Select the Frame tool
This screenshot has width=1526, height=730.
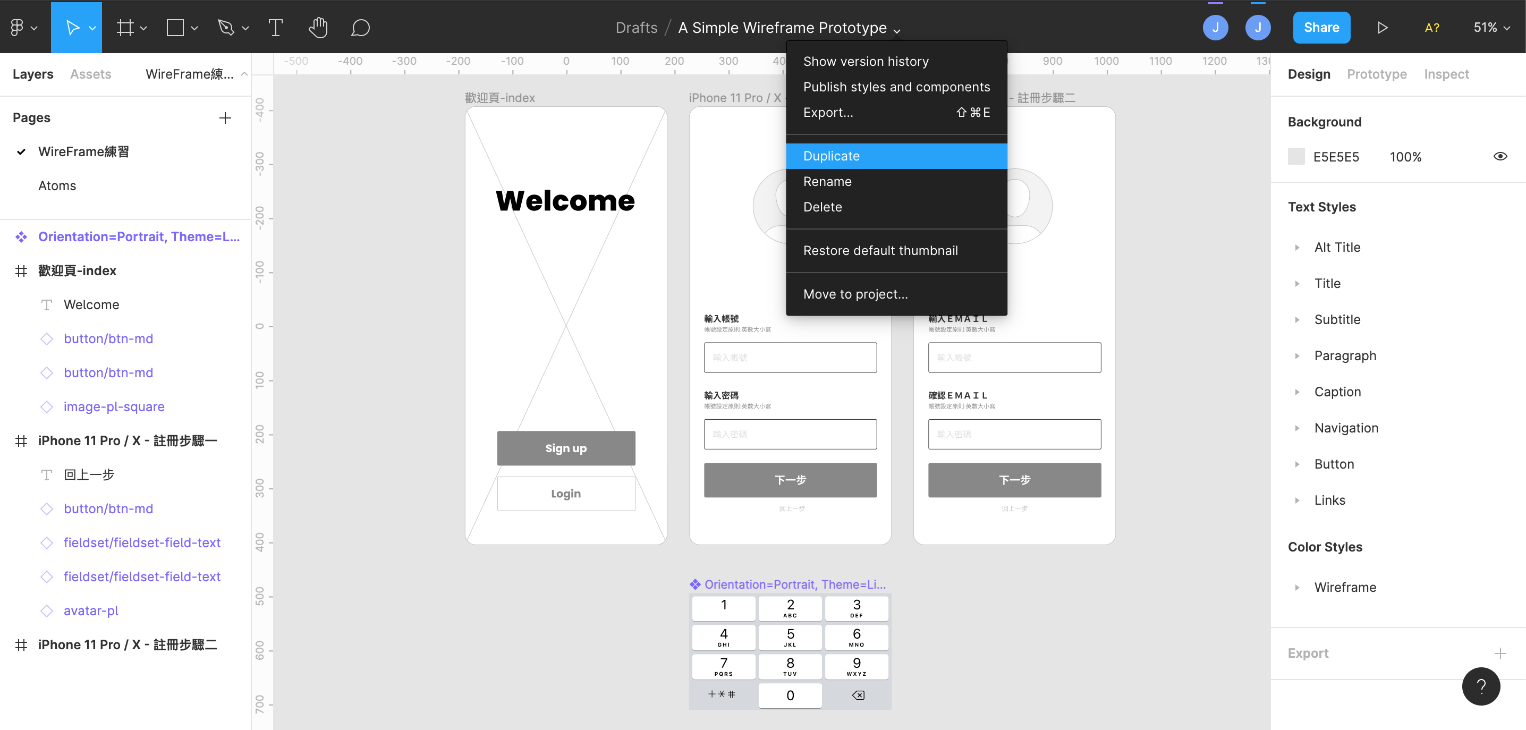point(125,27)
